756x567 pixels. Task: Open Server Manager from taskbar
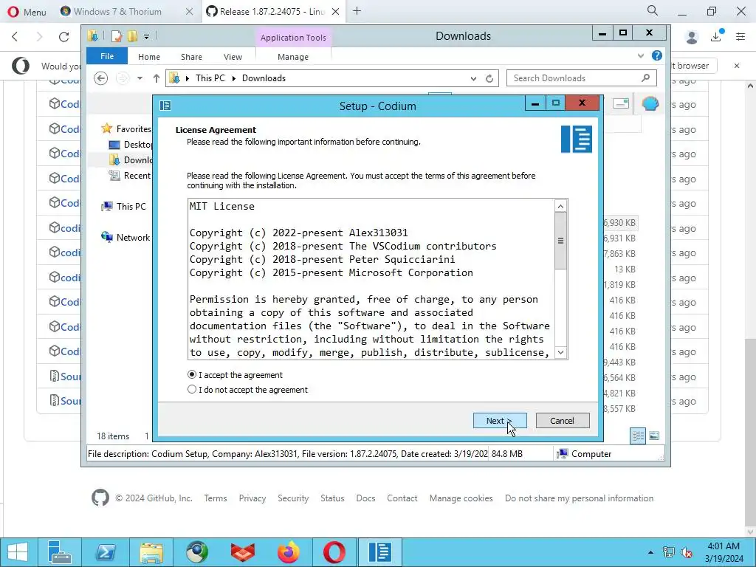coord(60,552)
